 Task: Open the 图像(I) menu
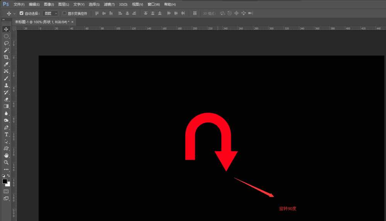click(x=49, y=4)
